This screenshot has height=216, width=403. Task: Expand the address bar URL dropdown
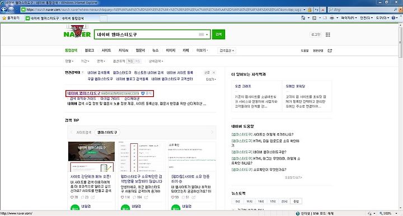click(304, 10)
